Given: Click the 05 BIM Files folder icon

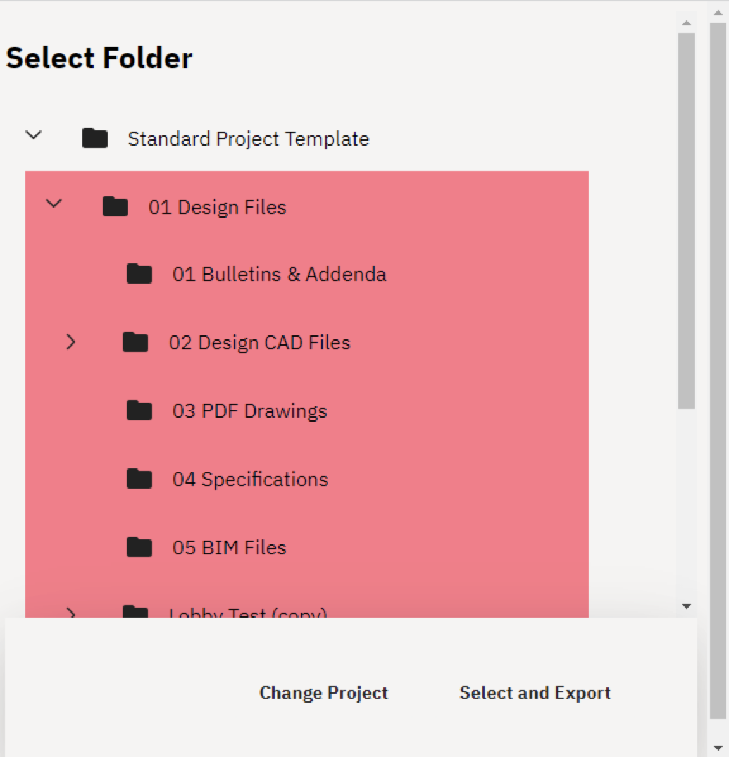Looking at the screenshot, I should pos(139,547).
